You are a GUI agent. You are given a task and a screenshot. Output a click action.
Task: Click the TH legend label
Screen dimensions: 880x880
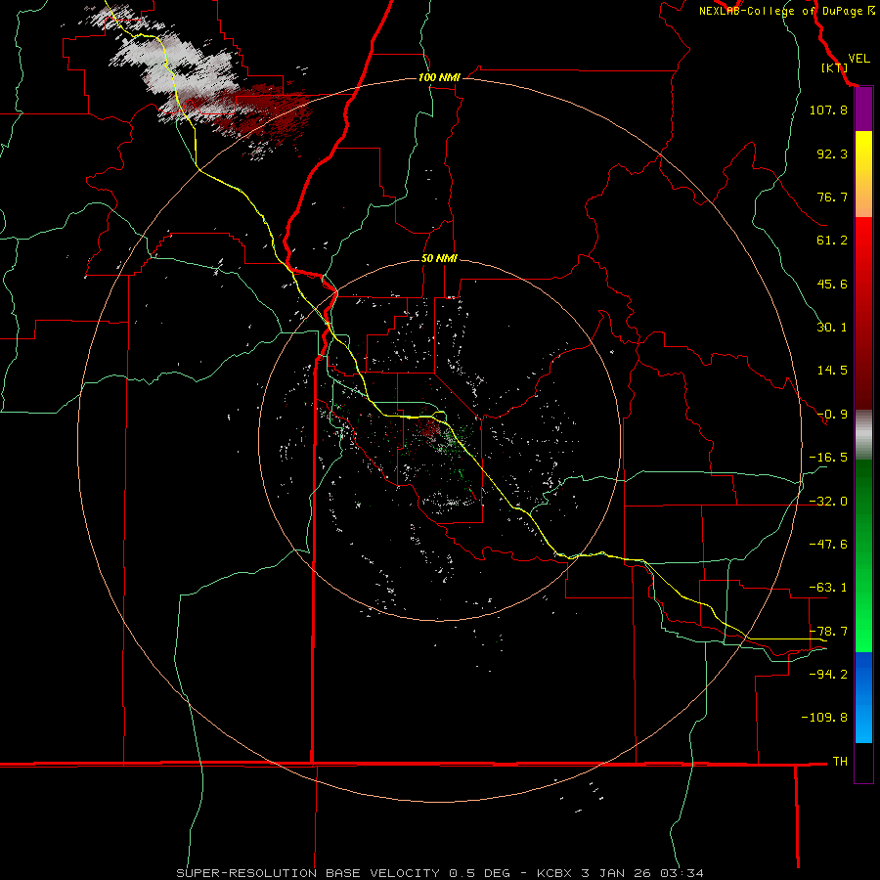pyautogui.click(x=840, y=761)
